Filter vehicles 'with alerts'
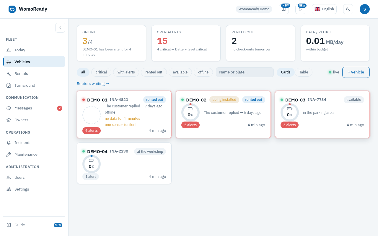Viewport: 378px width, 236px height. point(126,72)
